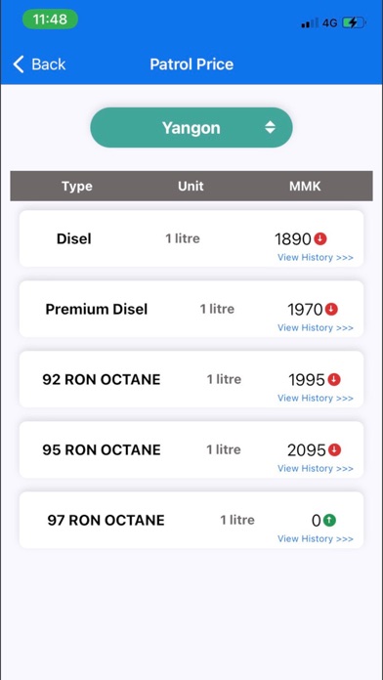Screen dimensions: 383x680
Task: Select the 95 RON OCTANE label
Action: click(101, 449)
